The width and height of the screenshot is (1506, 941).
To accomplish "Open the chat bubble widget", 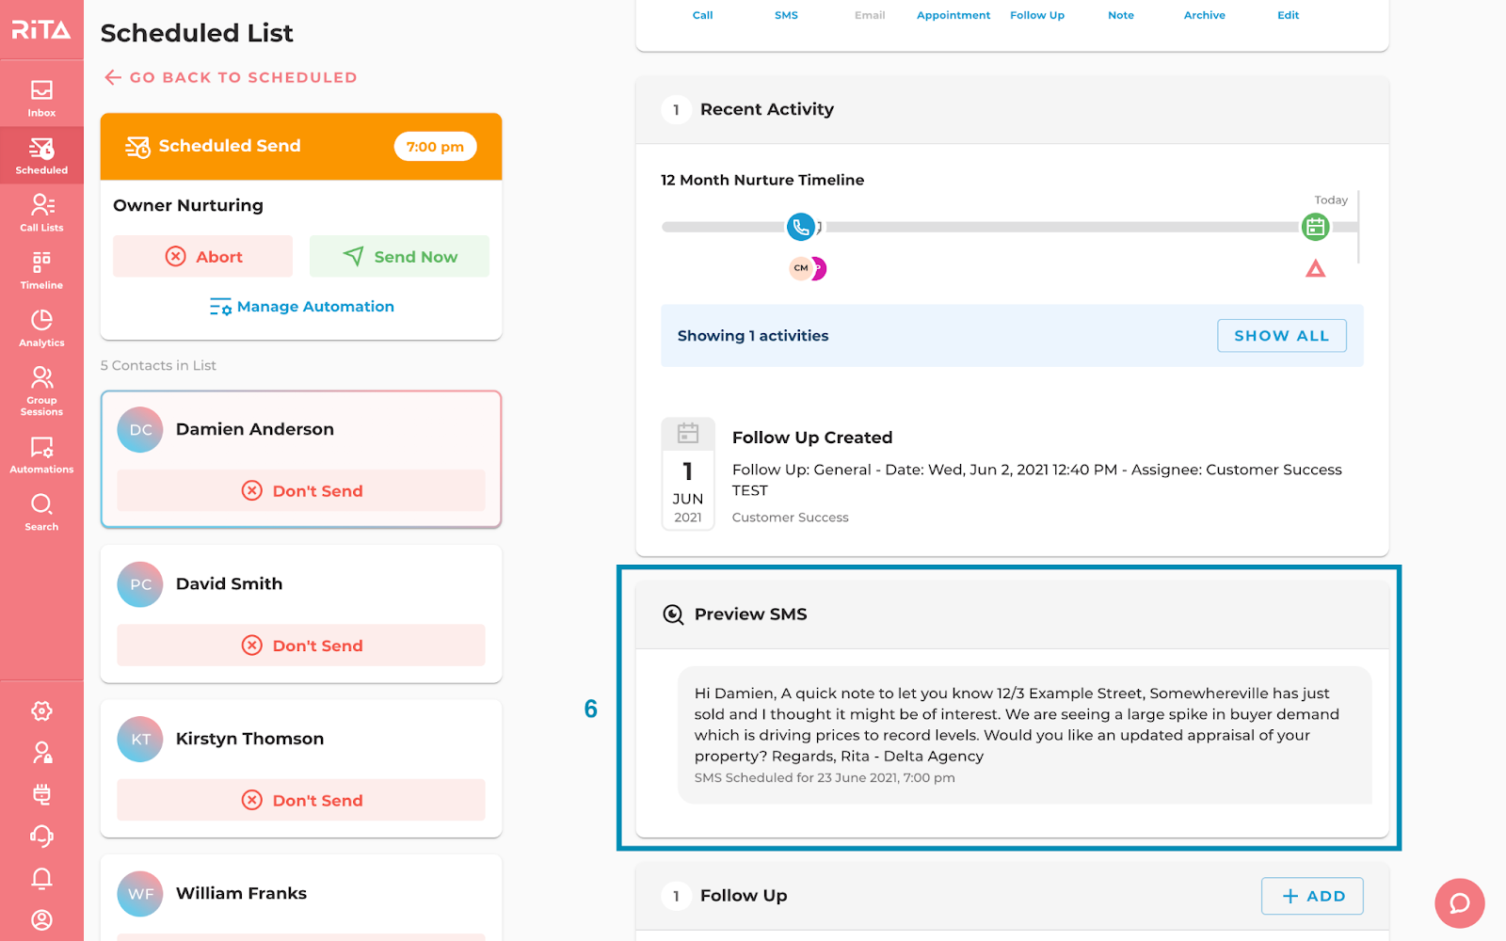I will point(1459,903).
